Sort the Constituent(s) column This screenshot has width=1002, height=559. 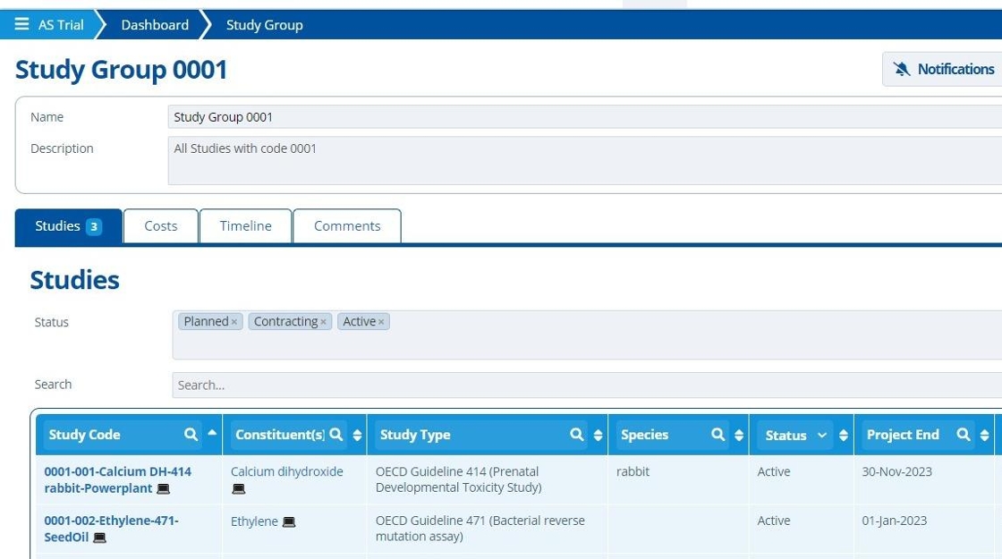[x=357, y=435]
